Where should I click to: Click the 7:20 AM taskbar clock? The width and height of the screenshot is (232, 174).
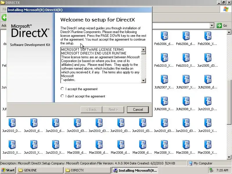(x=222, y=170)
